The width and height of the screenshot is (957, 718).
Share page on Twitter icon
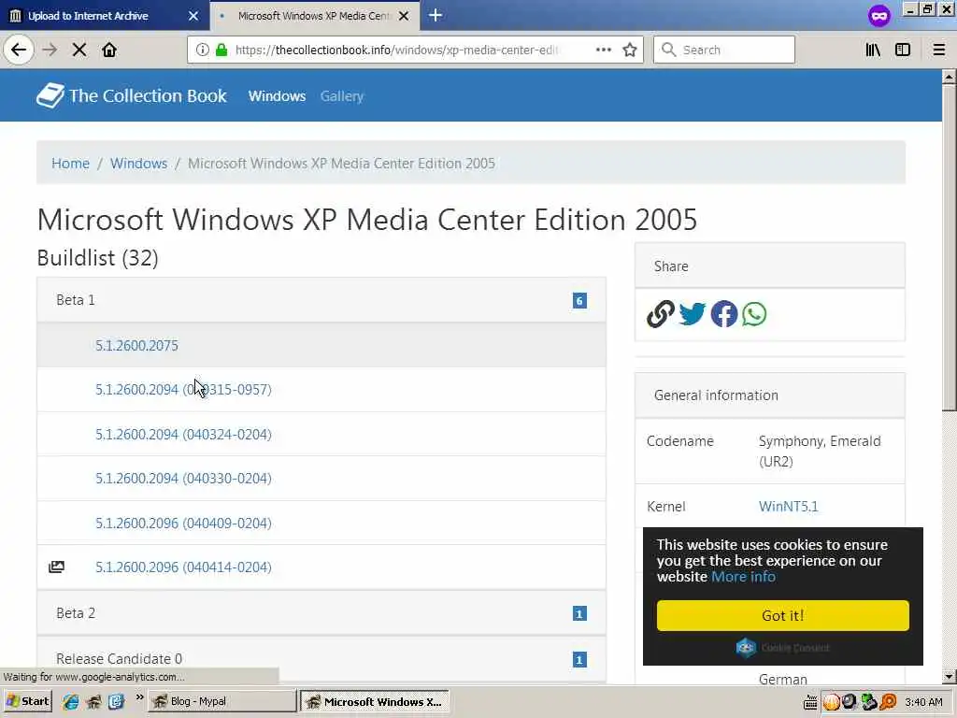tap(693, 314)
